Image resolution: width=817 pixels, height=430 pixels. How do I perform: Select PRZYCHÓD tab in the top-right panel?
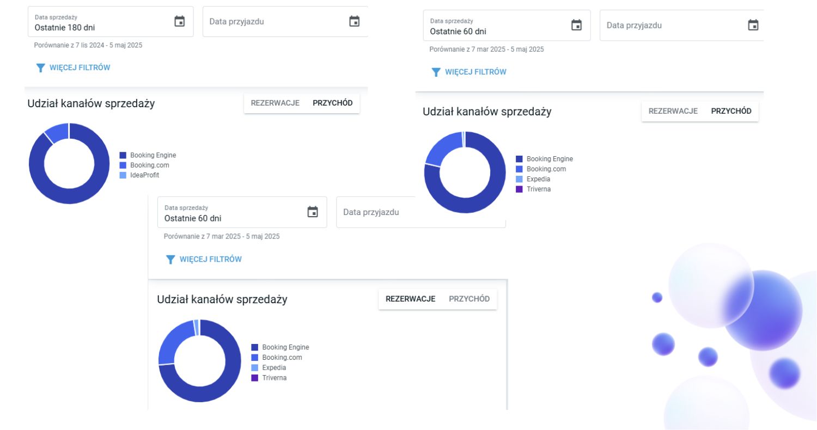(x=731, y=111)
